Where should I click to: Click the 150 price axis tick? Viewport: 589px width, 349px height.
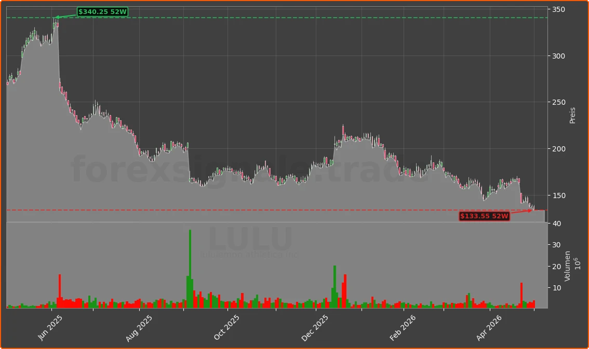(x=558, y=196)
